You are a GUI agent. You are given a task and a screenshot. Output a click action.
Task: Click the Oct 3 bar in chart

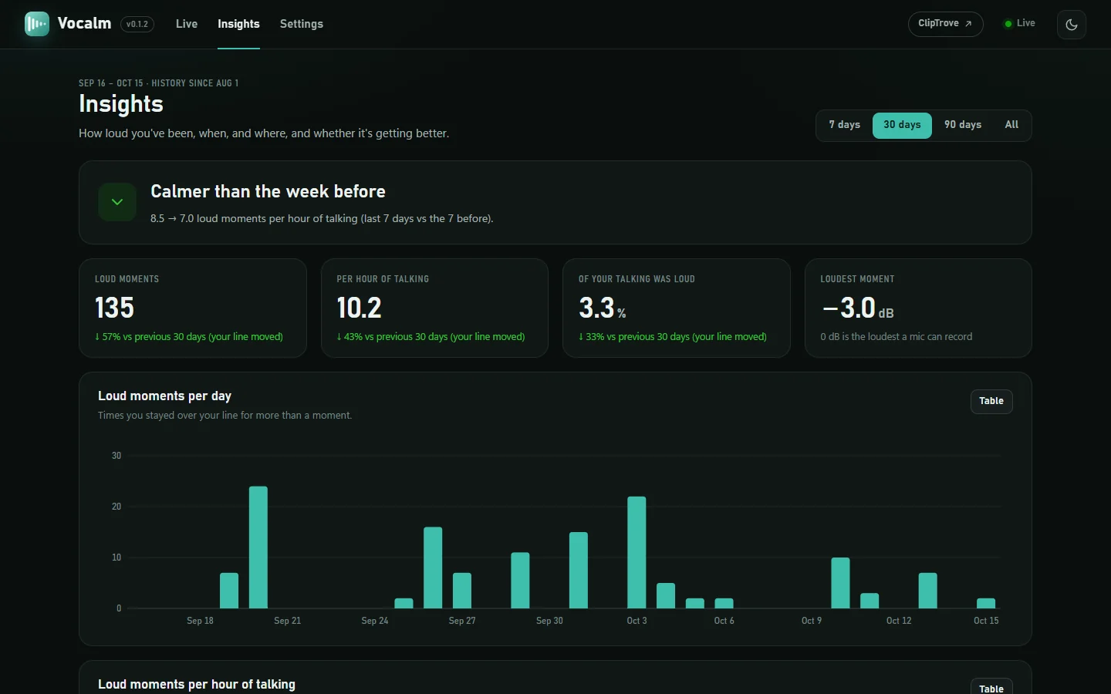coord(637,552)
